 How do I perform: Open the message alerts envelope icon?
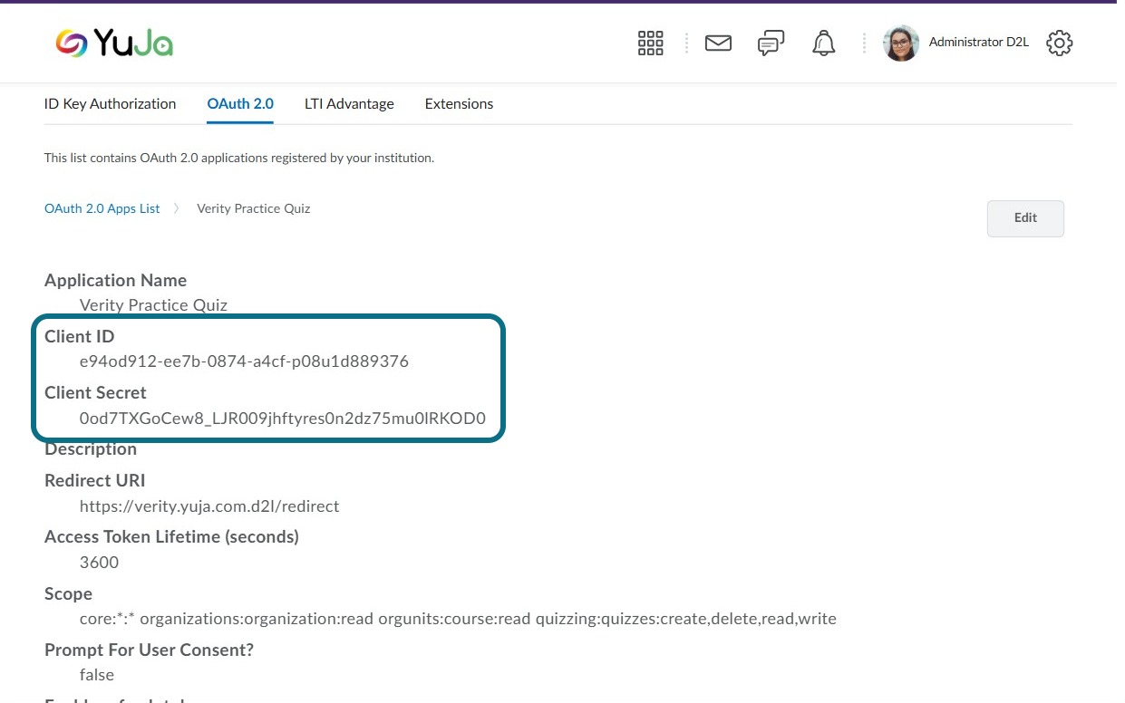tap(718, 43)
